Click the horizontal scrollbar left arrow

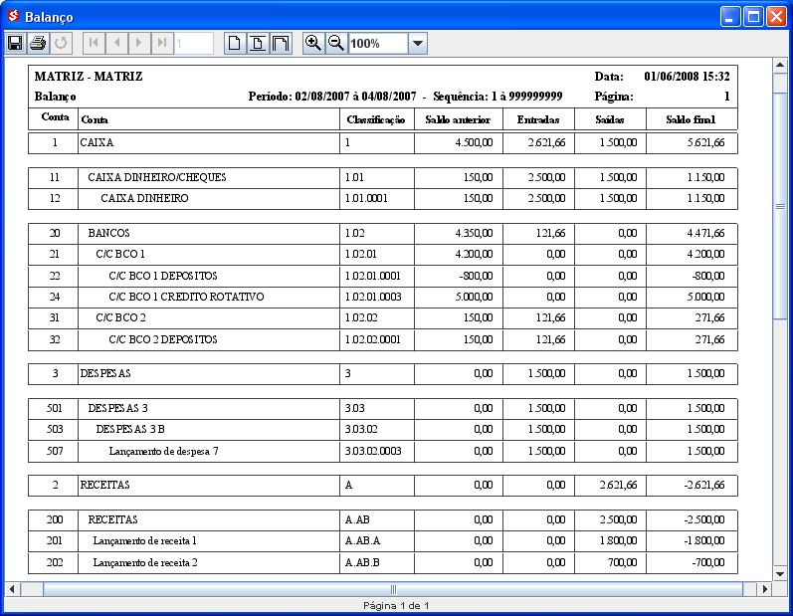12,589
